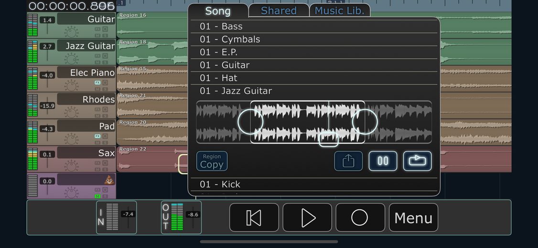Click the left selection handle on preview waveform
Viewport: 538px width, 248px height.
250,122
